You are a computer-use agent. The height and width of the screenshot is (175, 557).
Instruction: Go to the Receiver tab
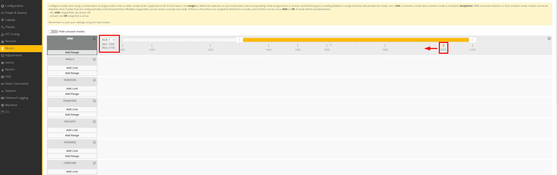pyautogui.click(x=11, y=41)
